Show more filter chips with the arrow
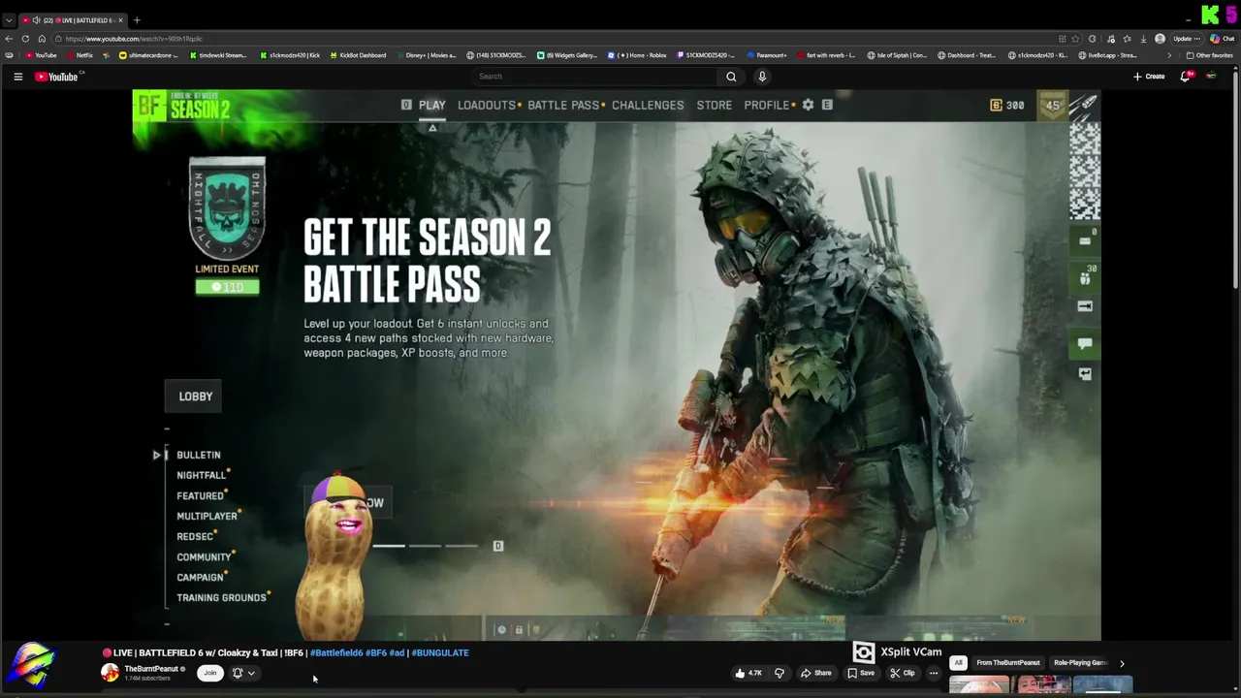Viewport: 1241px width, 698px height. click(1122, 663)
